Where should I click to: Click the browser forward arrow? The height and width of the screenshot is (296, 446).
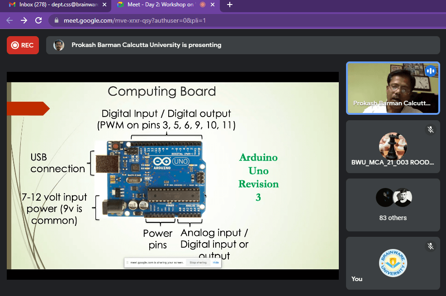(24, 20)
